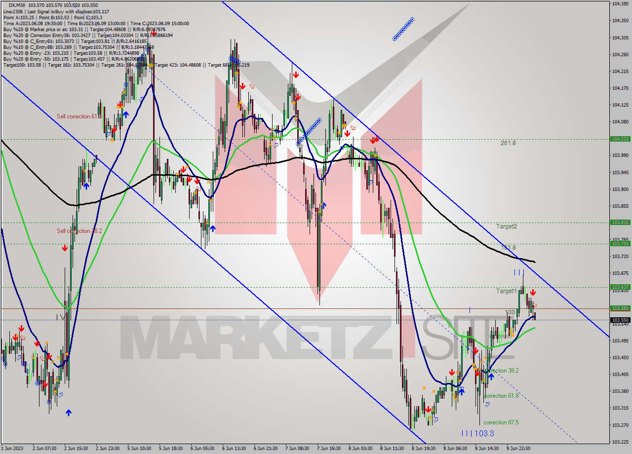The image size is (632, 454).
Task: Click the grey 103.580 price tag
Action: [620, 308]
